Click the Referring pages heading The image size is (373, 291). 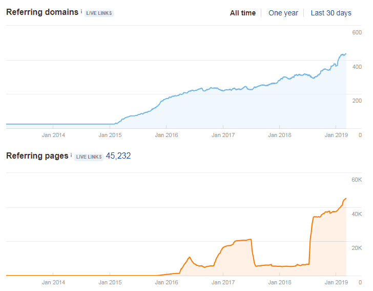coord(37,156)
